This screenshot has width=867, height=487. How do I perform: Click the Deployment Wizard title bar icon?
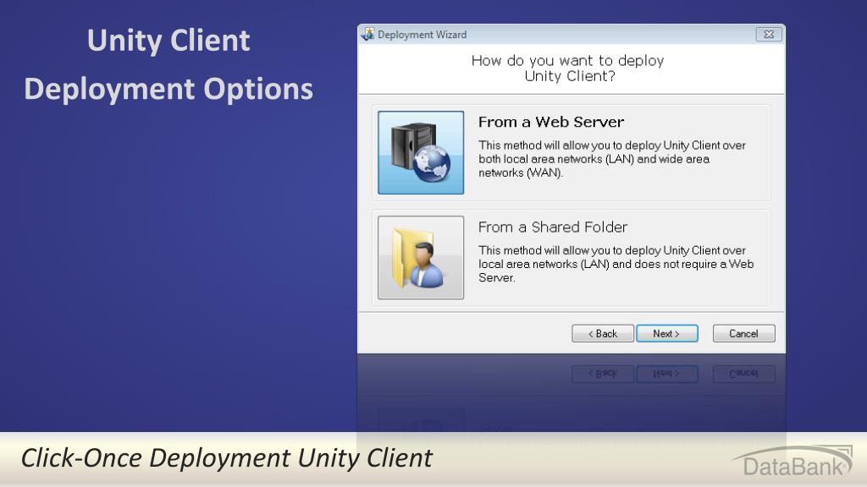pyautogui.click(x=367, y=34)
